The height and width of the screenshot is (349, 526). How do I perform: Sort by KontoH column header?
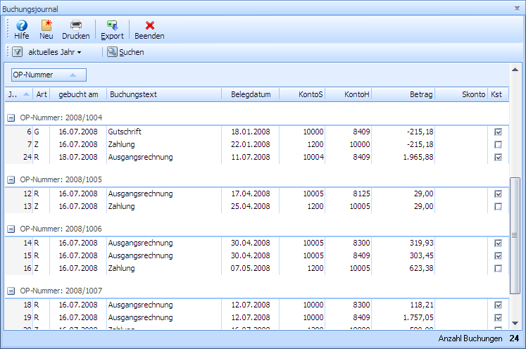[x=349, y=94]
